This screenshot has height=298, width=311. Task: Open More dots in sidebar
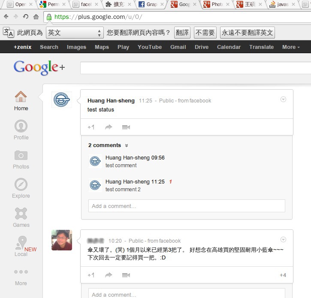point(21,277)
